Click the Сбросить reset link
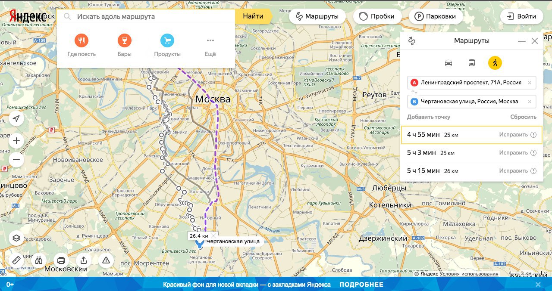This screenshot has width=552, height=291. tap(523, 117)
